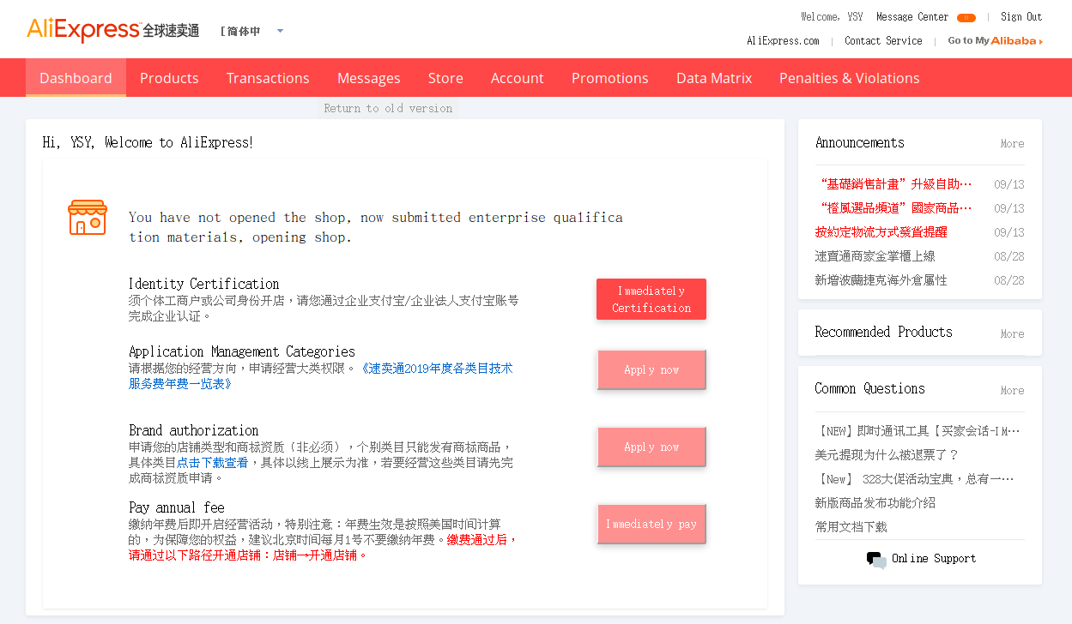The image size is (1072, 624).
Task: Open the 按約定物流方式發貨提醒 announcement
Action: [x=881, y=231]
